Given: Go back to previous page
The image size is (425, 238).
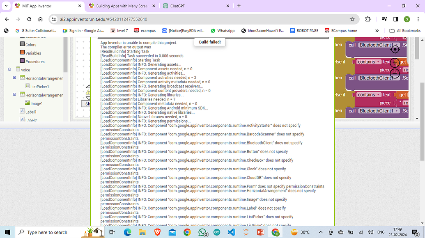Looking at the screenshot, I should [7, 19].
